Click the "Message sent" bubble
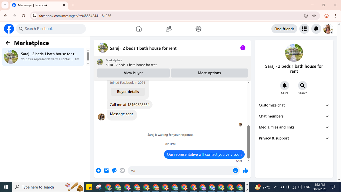This screenshot has width=341, height=192. 122,114
